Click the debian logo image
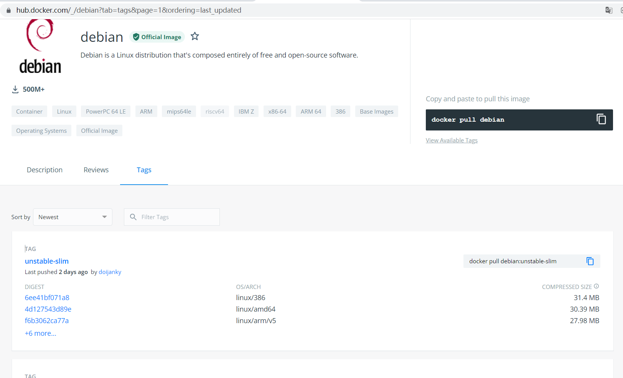This screenshot has height=378, width=623. [x=40, y=46]
